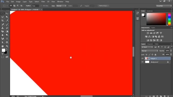Open the Fill slider dropdown arrow

tap(171, 54)
